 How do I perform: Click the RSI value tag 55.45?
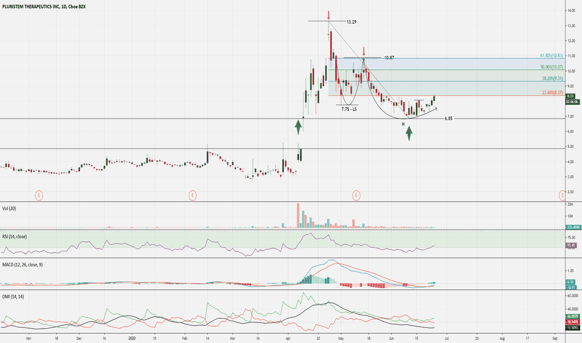pos(571,246)
